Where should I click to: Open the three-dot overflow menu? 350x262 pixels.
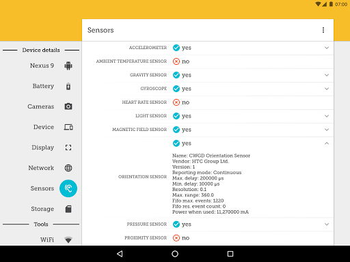tap(323, 30)
